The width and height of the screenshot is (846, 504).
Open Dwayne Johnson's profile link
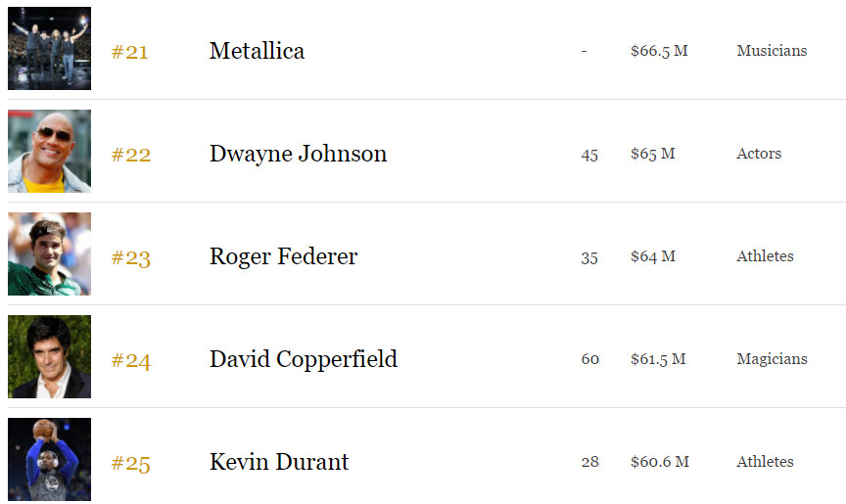click(x=298, y=154)
